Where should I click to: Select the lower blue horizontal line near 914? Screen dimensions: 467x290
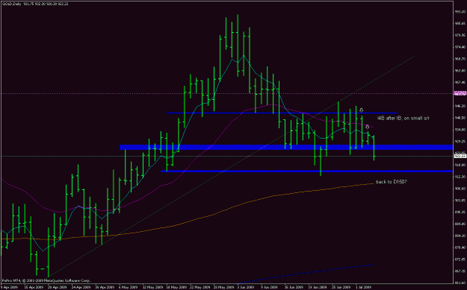(306, 171)
